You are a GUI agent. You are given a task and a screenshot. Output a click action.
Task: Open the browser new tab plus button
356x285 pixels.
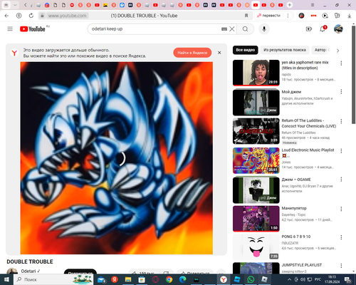290,5
